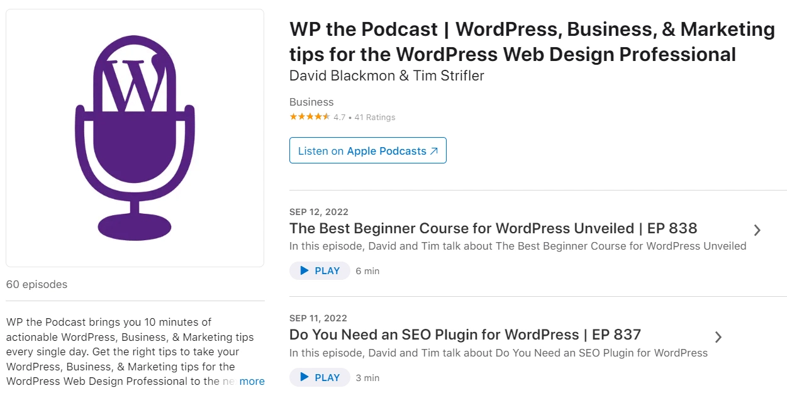Screen dimensions: 787x393
Task: Expand the podcast description via 'more'
Action: pyautogui.click(x=252, y=381)
